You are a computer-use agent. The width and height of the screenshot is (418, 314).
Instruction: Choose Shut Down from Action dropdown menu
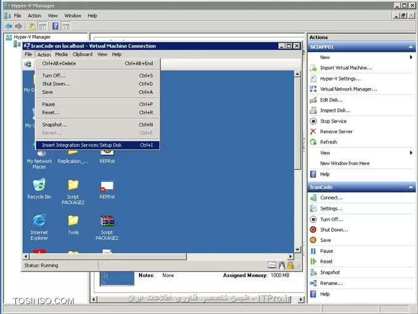point(98,84)
